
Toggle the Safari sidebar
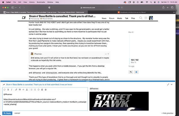point(13,8)
